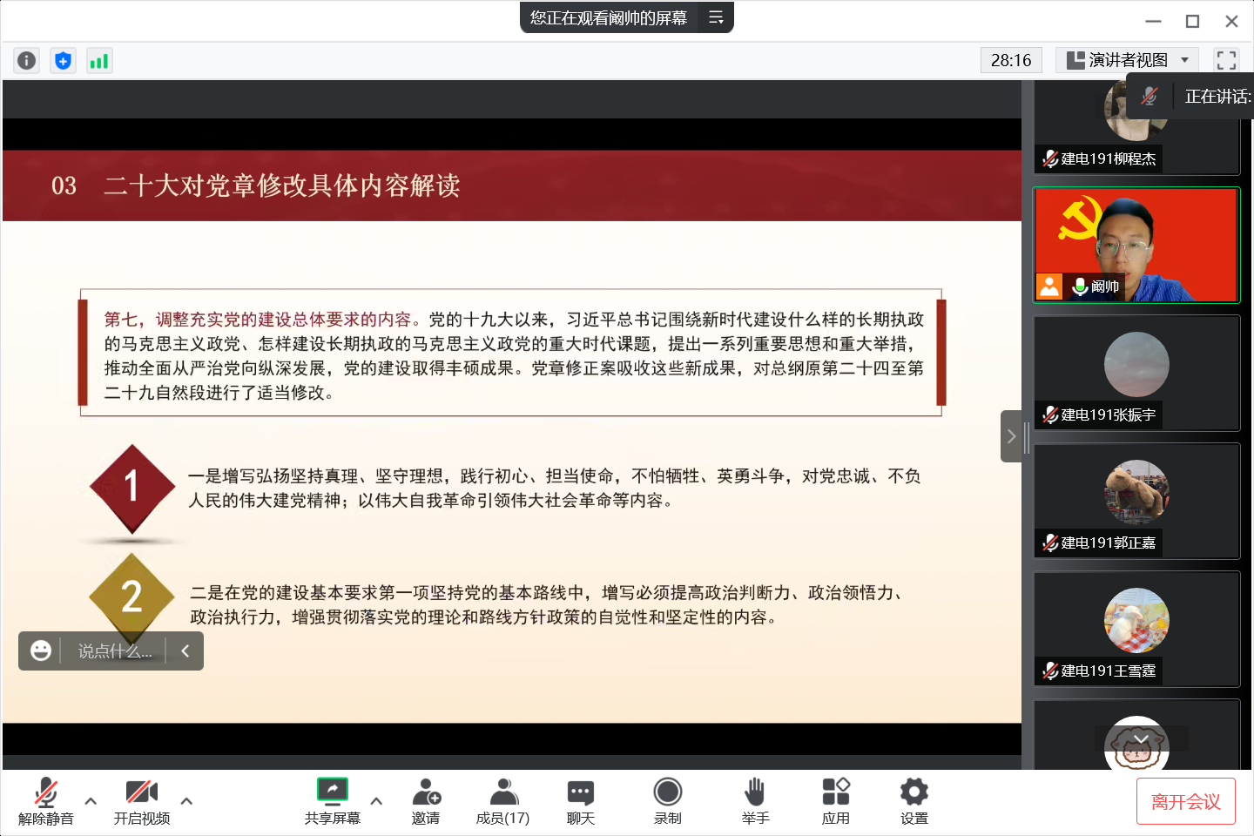Click the 离开会议 leave button
The width and height of the screenshot is (1254, 836).
click(x=1185, y=801)
